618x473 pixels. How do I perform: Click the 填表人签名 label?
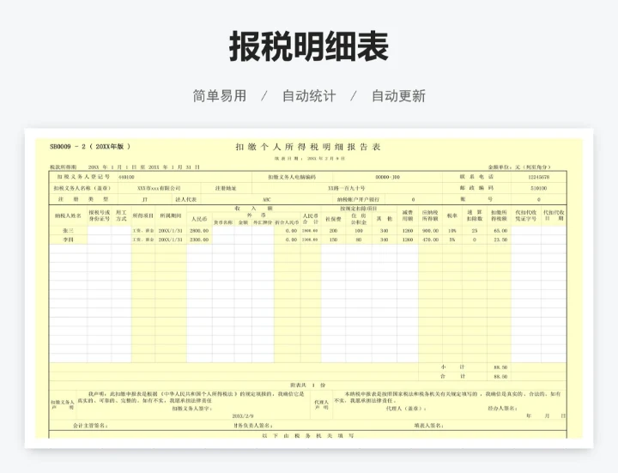pyautogui.click(x=429, y=426)
